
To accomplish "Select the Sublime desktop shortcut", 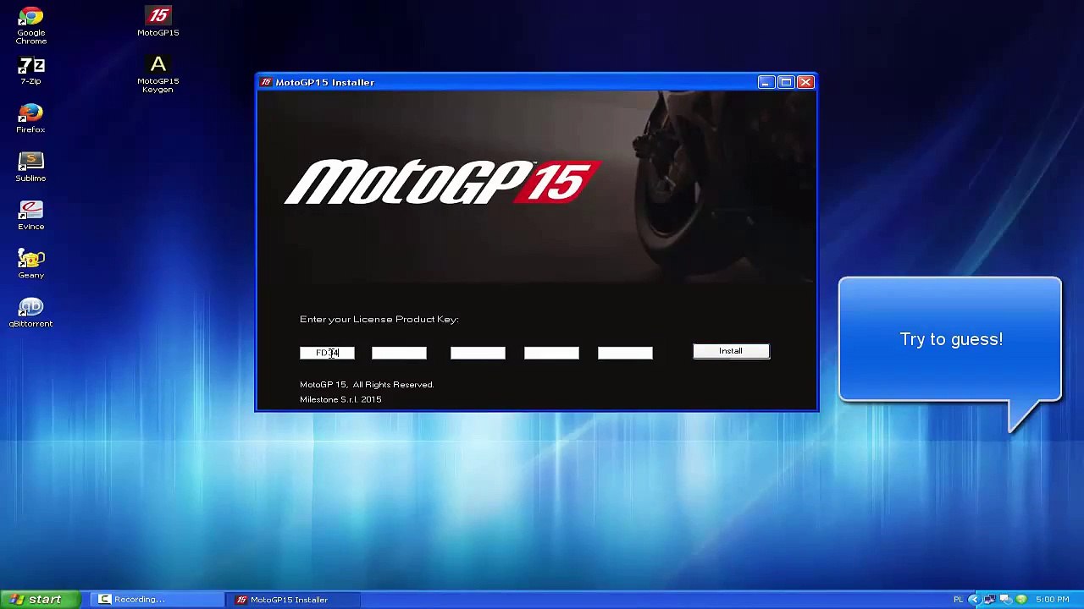I will click(x=30, y=167).
